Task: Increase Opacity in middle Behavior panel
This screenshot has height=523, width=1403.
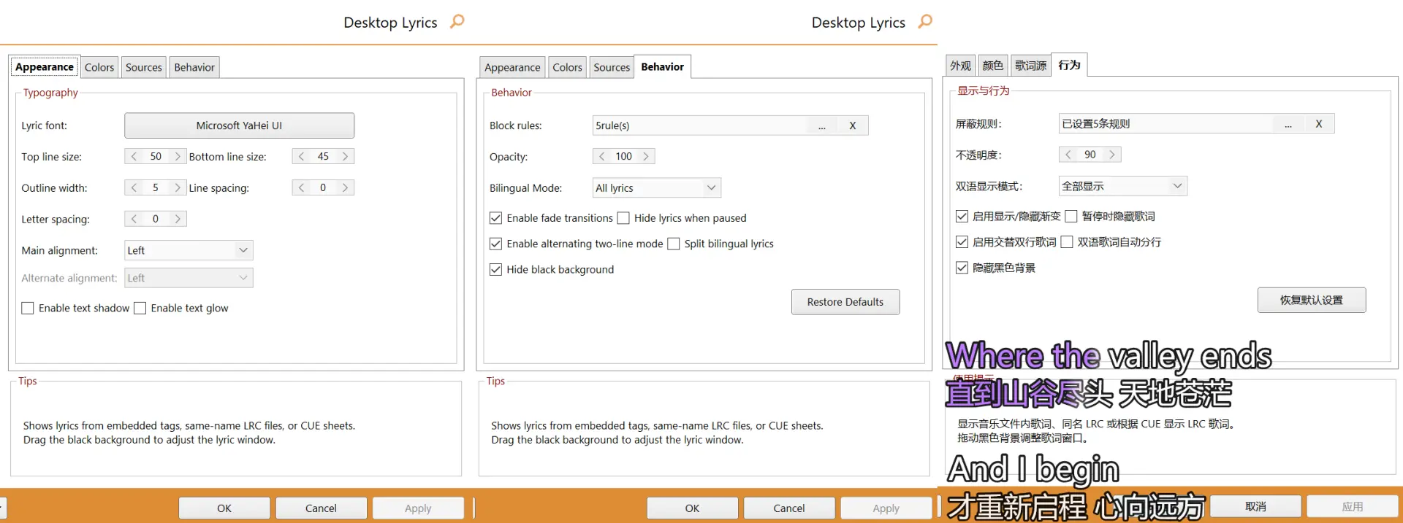Action: (645, 156)
